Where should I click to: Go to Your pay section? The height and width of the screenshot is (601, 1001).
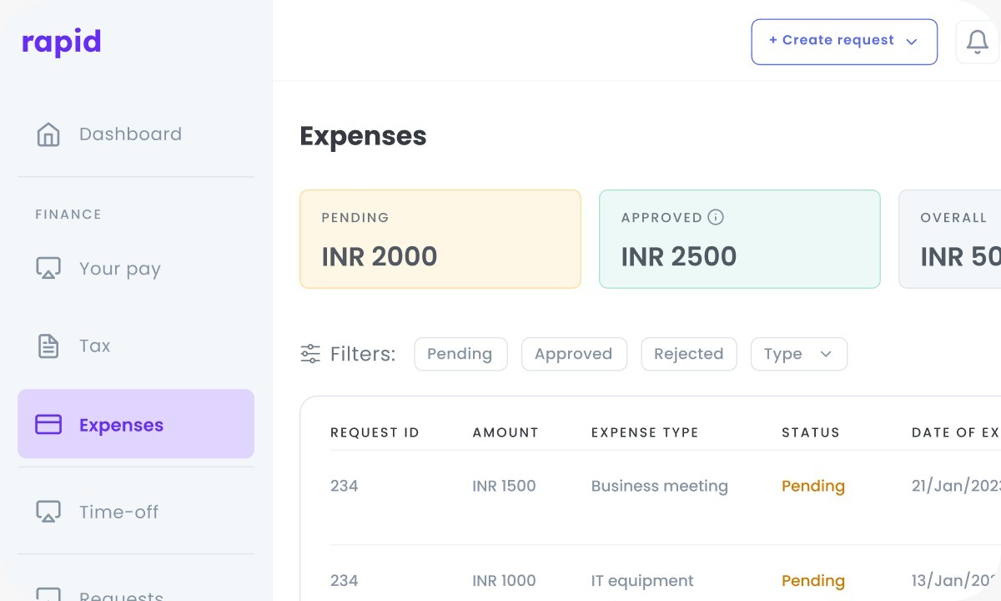click(119, 269)
